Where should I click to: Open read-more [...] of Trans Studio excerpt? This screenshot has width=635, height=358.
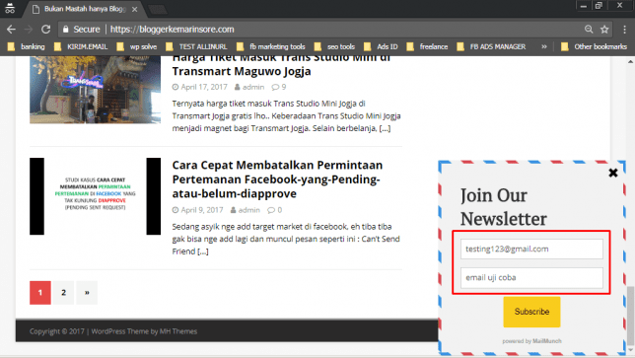tap(385, 128)
